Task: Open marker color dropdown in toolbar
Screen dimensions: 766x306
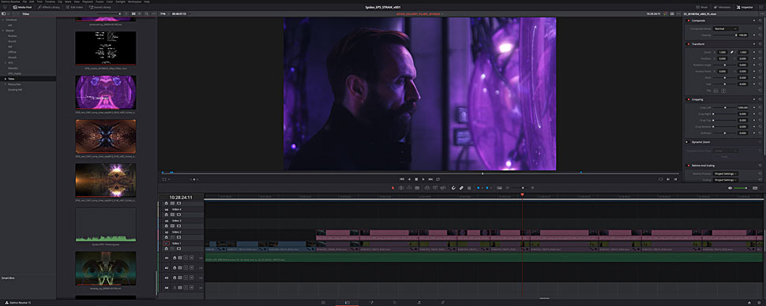Action: (x=491, y=188)
